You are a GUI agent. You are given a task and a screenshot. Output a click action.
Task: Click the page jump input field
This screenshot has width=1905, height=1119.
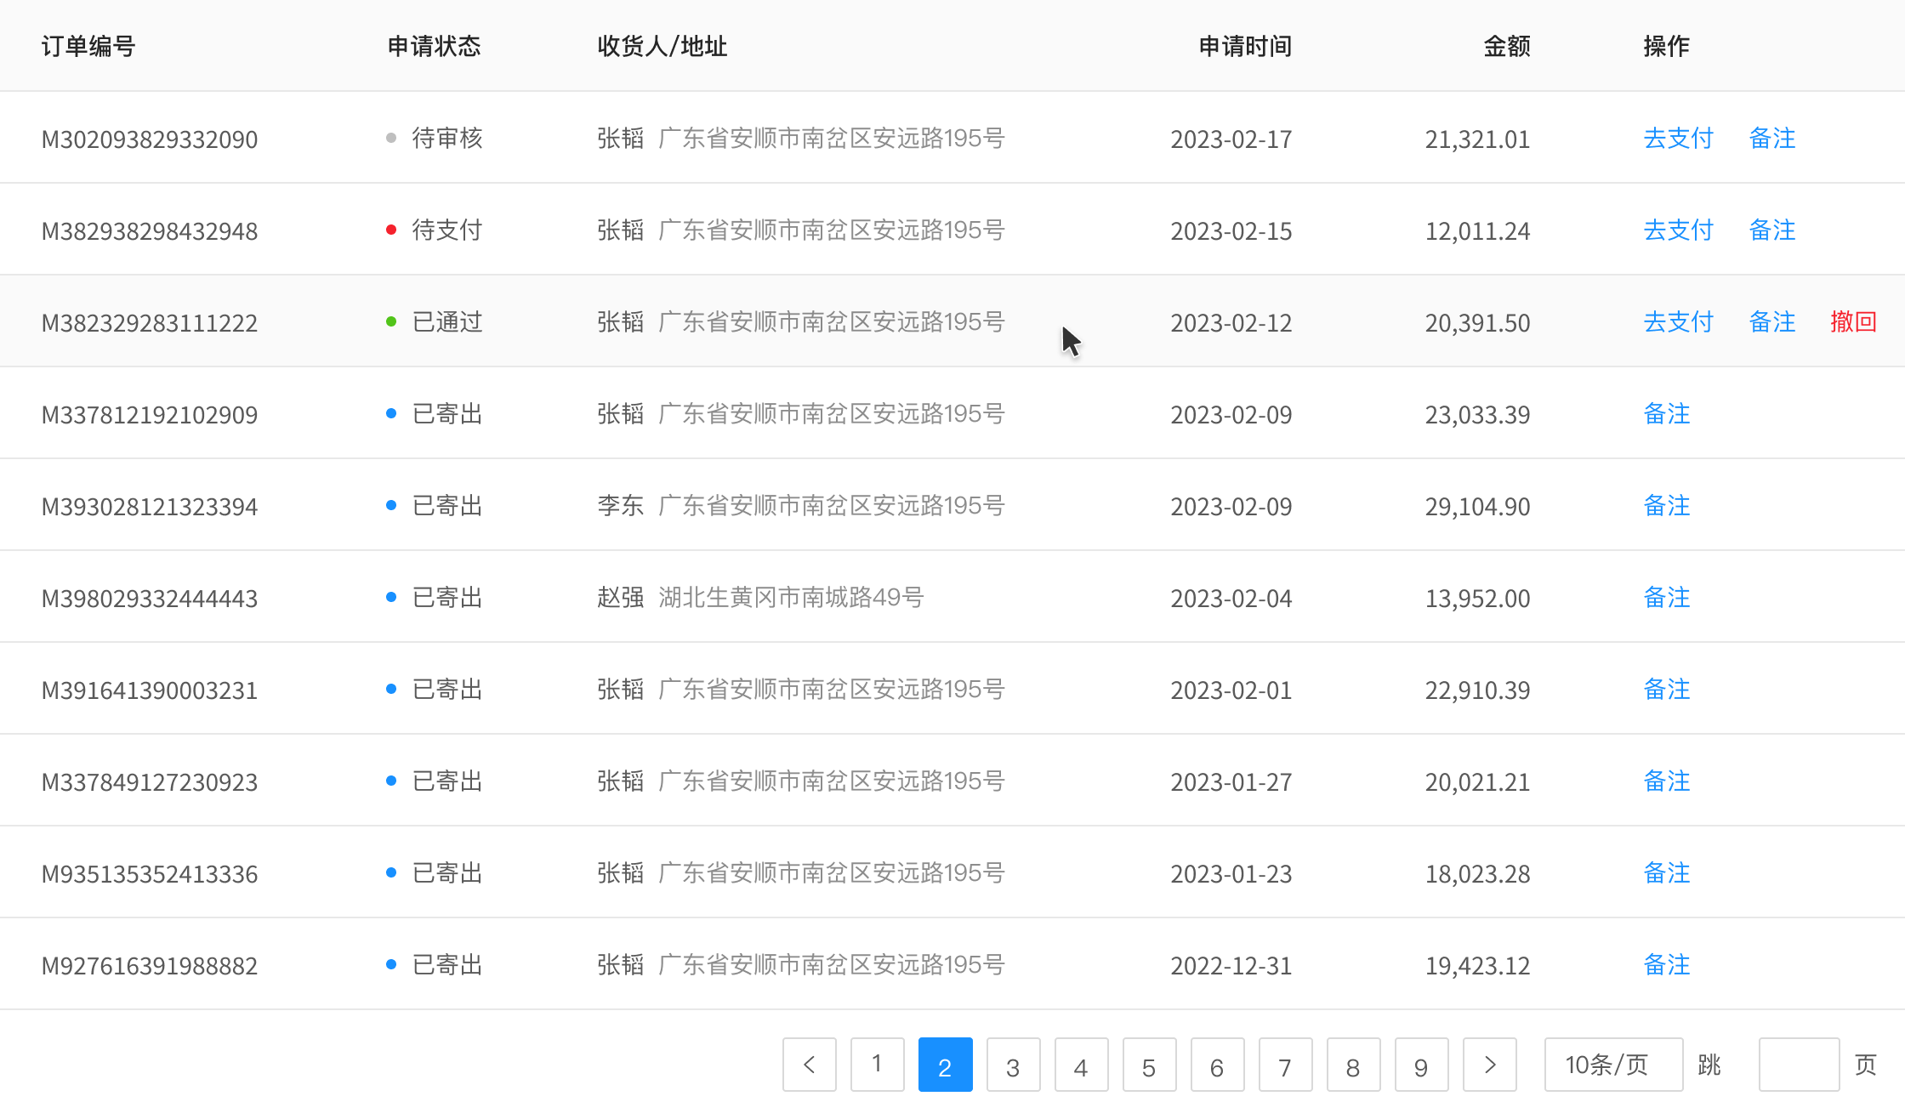coord(1798,1065)
